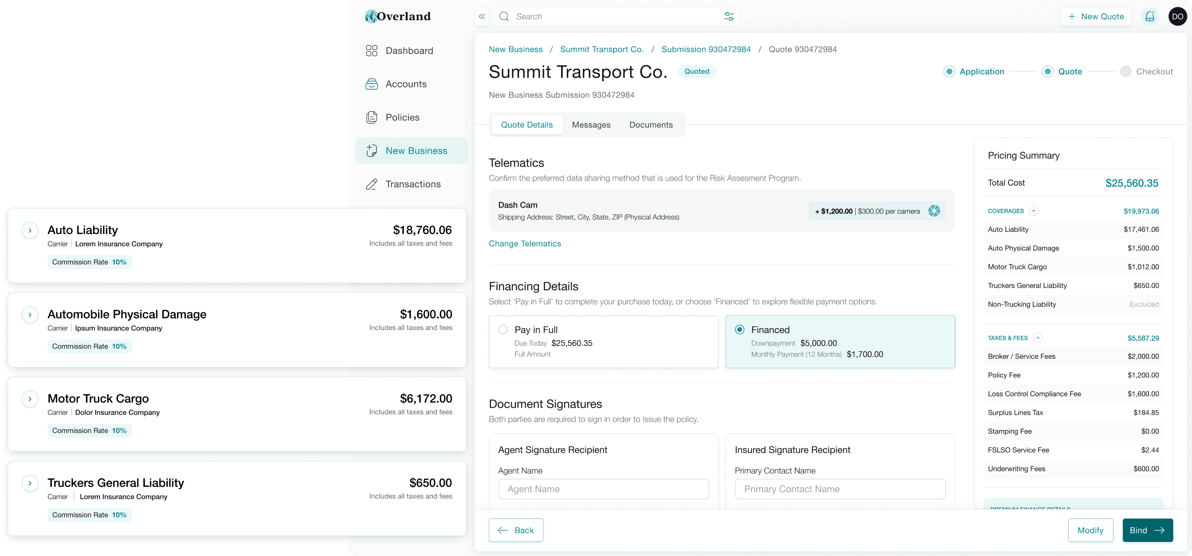Click the Transactions pencil icon
The width and height of the screenshot is (1192, 556).
(371, 185)
